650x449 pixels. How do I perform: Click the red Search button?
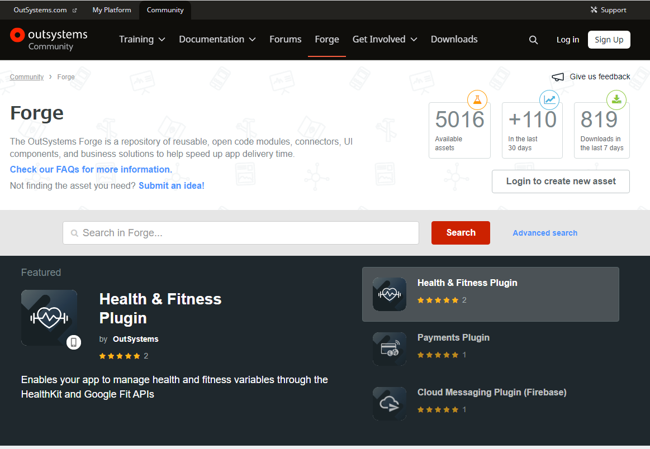pyautogui.click(x=461, y=233)
